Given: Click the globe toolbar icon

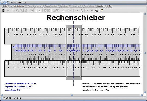Looking at the screenshot, I should (57, 10).
